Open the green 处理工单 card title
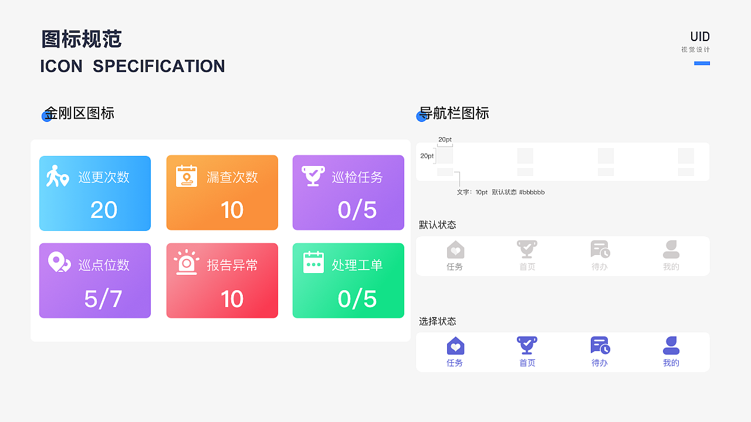This screenshot has height=422, width=751. [357, 265]
